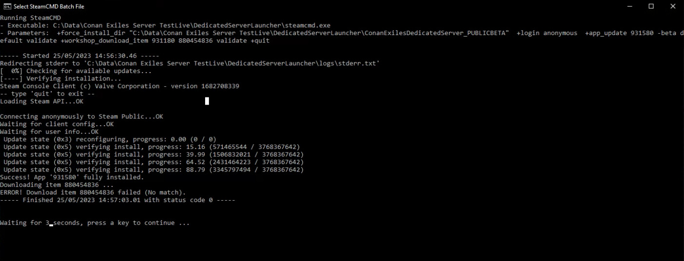Maximize the console window

(651, 6)
